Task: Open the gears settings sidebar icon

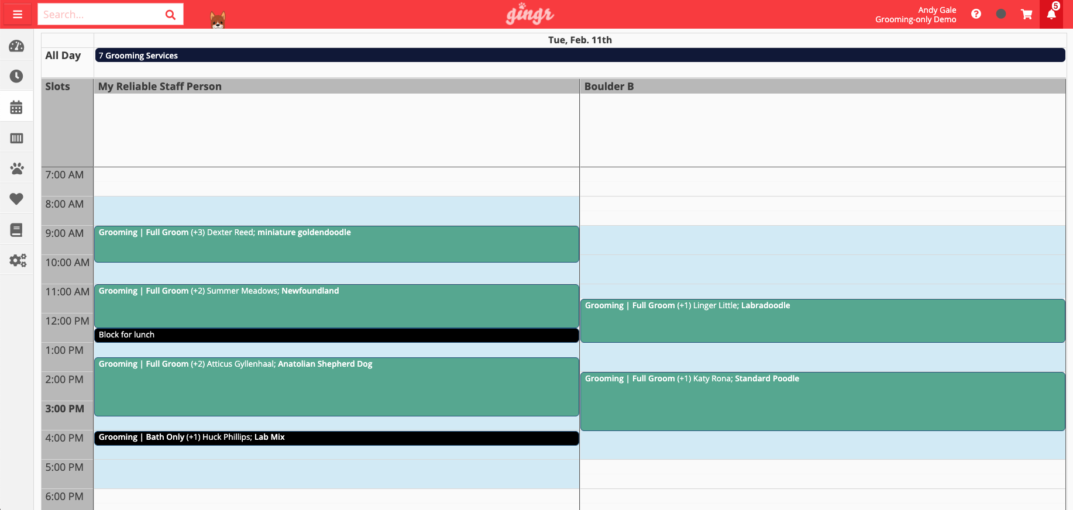Action: point(18,260)
